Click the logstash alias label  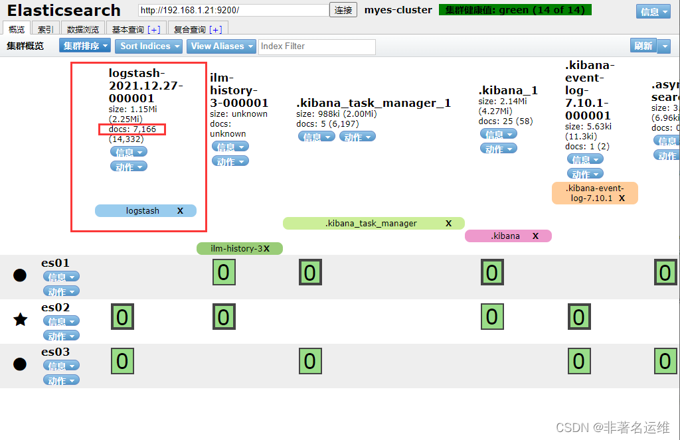142,210
